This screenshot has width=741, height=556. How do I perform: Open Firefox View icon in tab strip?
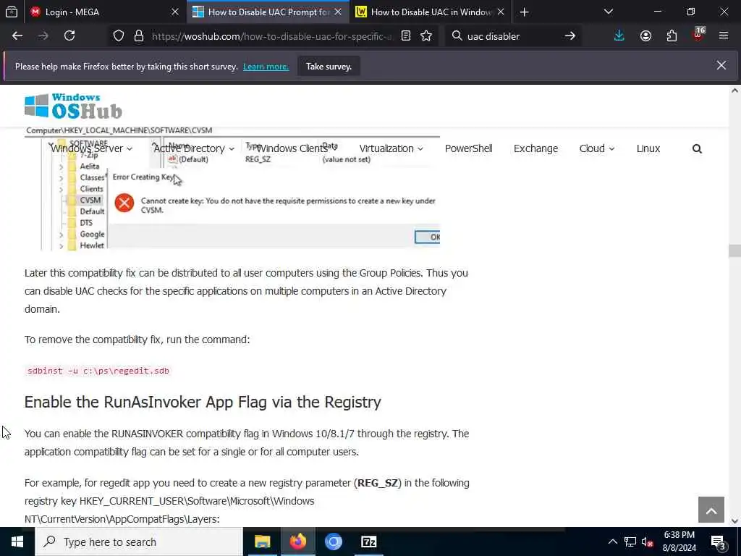[x=12, y=12]
